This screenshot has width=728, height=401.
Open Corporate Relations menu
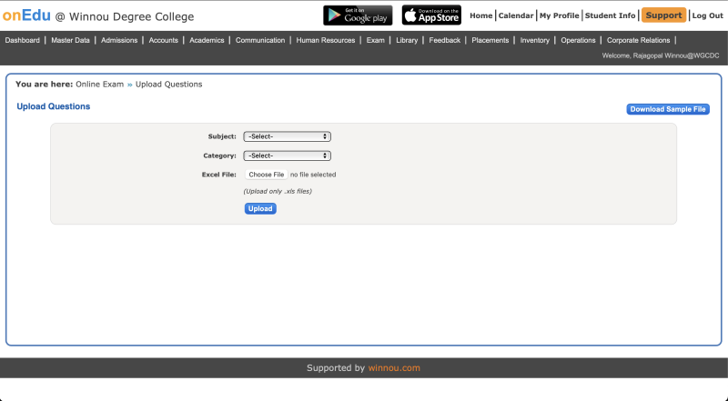[x=638, y=40]
